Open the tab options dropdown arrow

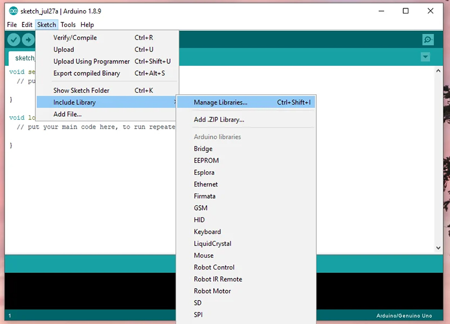(425, 57)
